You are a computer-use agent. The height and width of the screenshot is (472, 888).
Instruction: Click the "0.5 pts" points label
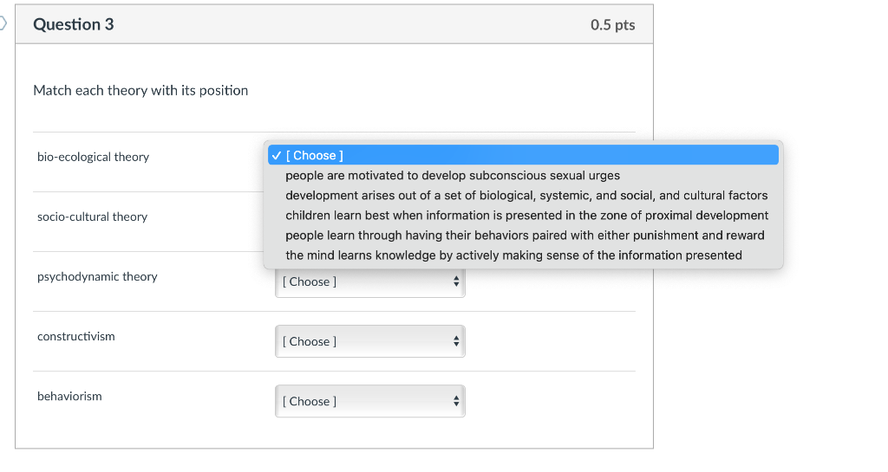click(612, 25)
